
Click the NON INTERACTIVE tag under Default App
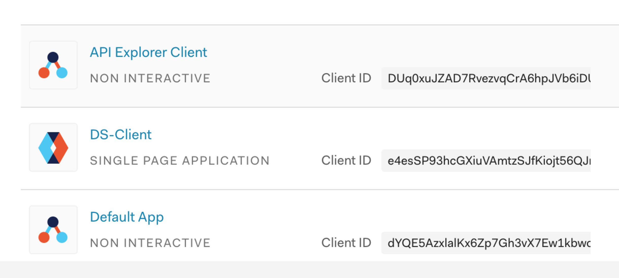tap(150, 243)
